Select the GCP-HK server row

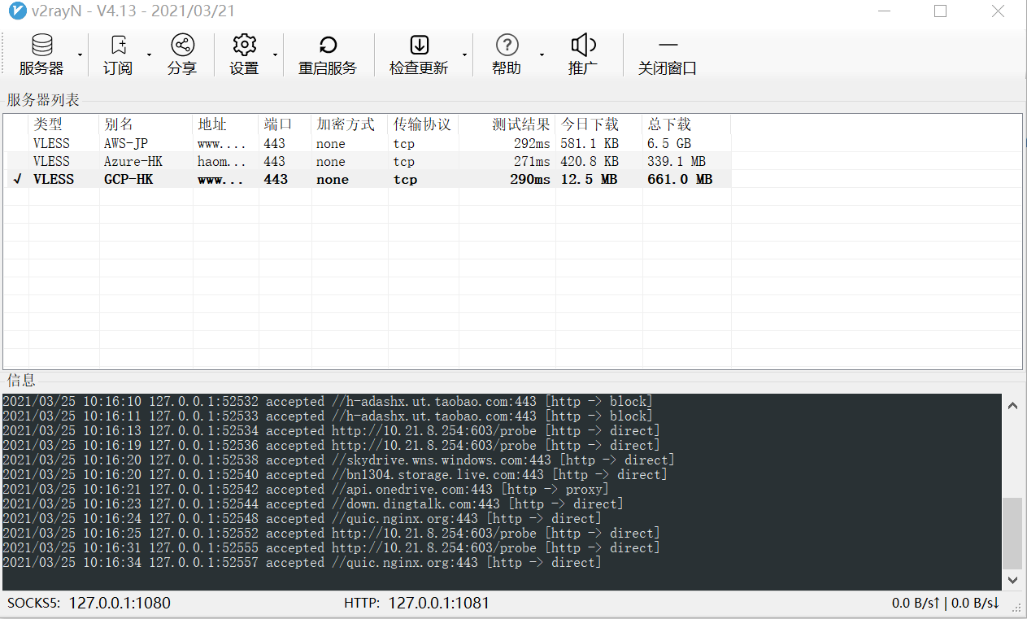(368, 180)
